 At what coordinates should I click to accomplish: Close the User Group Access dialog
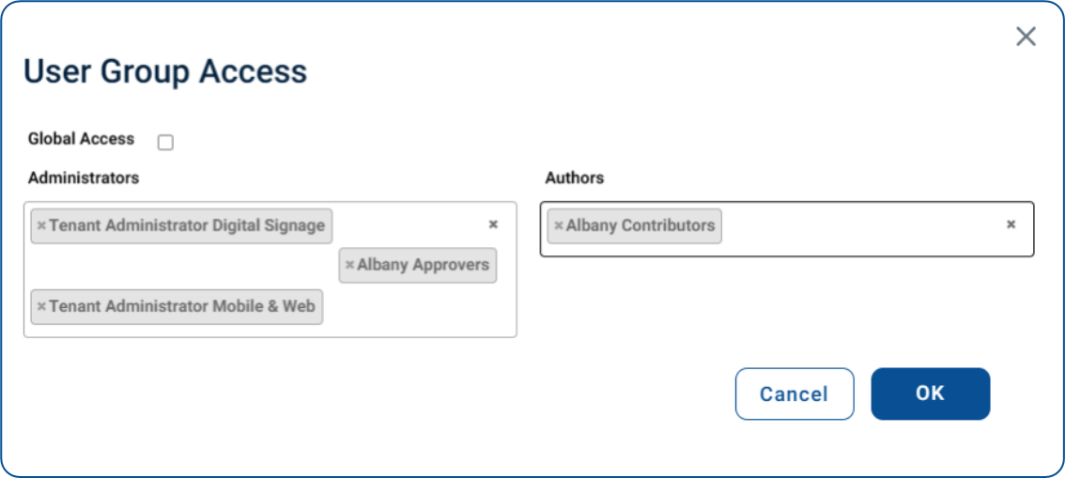1026,37
